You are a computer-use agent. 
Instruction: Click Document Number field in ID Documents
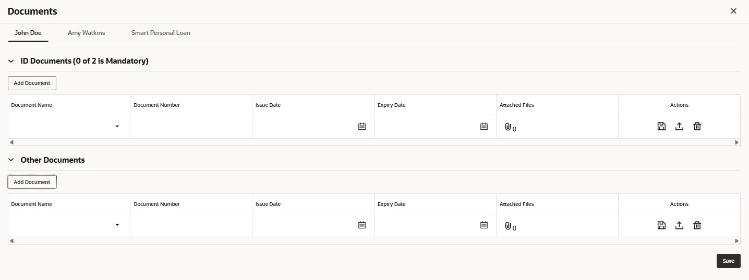coord(191,127)
